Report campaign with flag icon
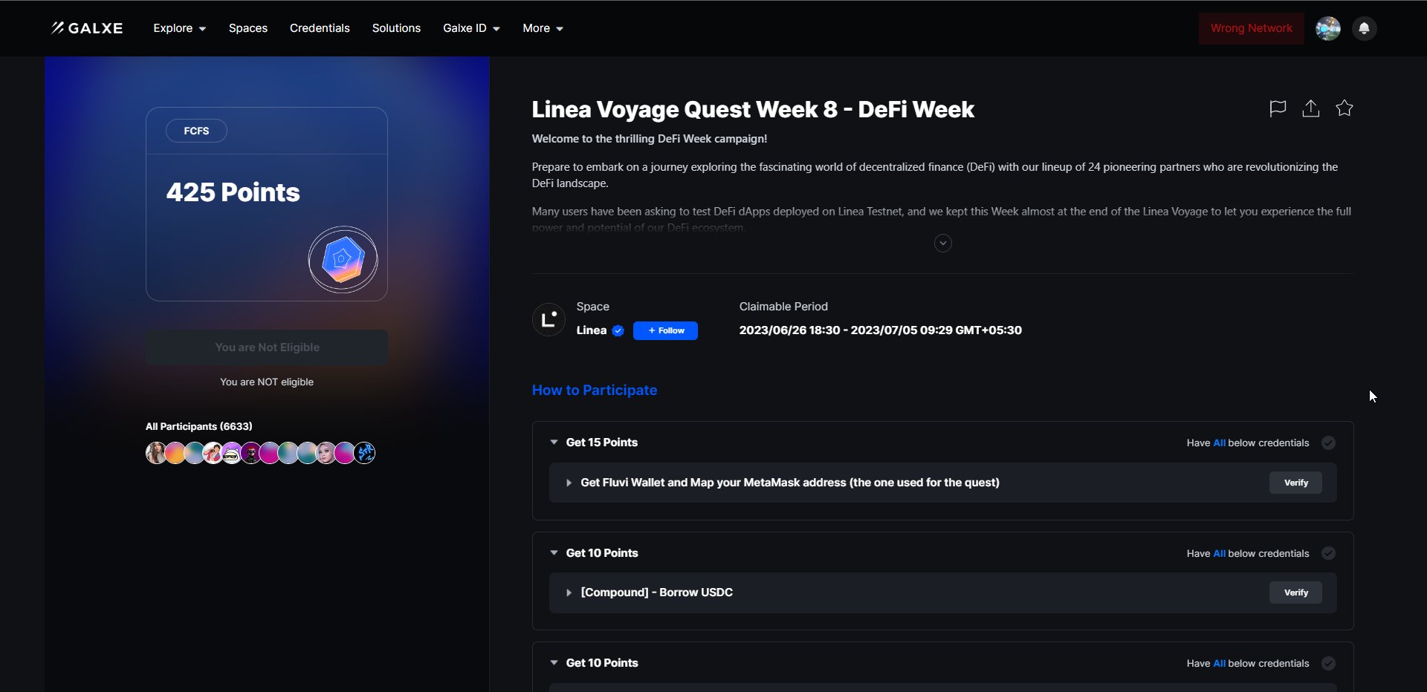 (x=1278, y=108)
